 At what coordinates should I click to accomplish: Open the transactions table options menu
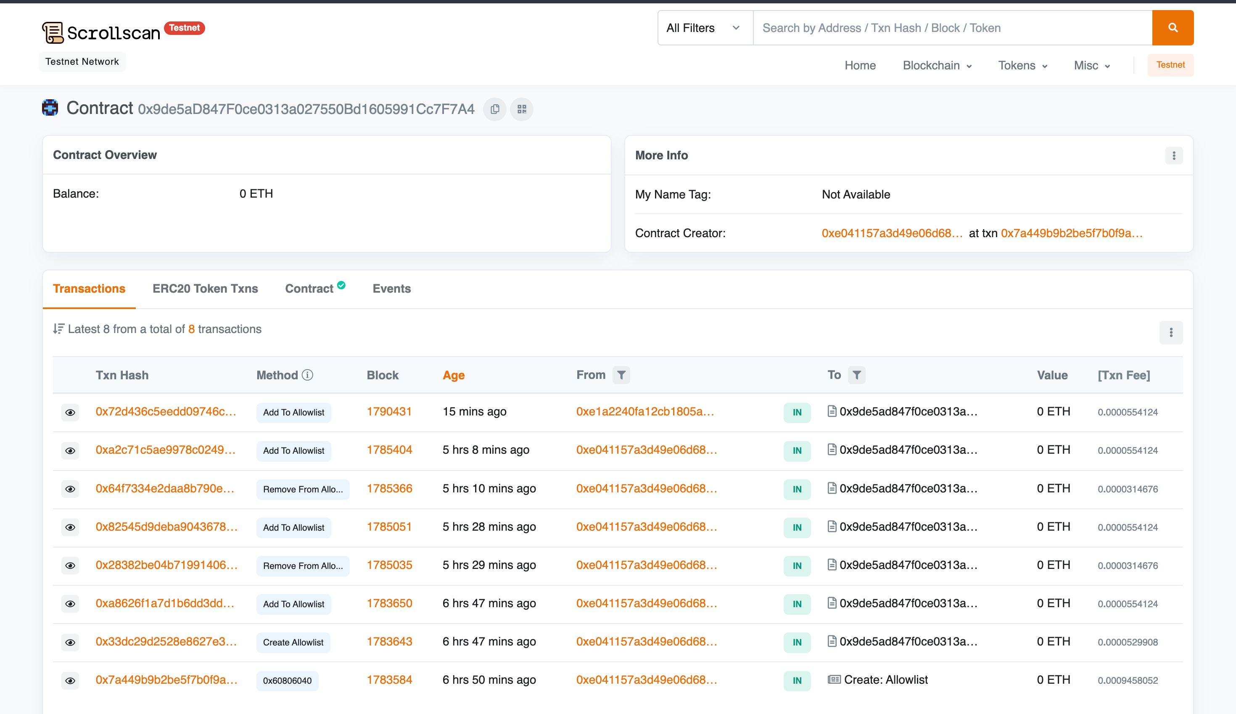[x=1171, y=333]
